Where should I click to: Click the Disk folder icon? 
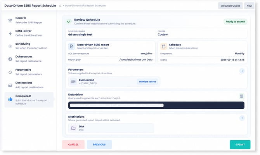coord(73,128)
